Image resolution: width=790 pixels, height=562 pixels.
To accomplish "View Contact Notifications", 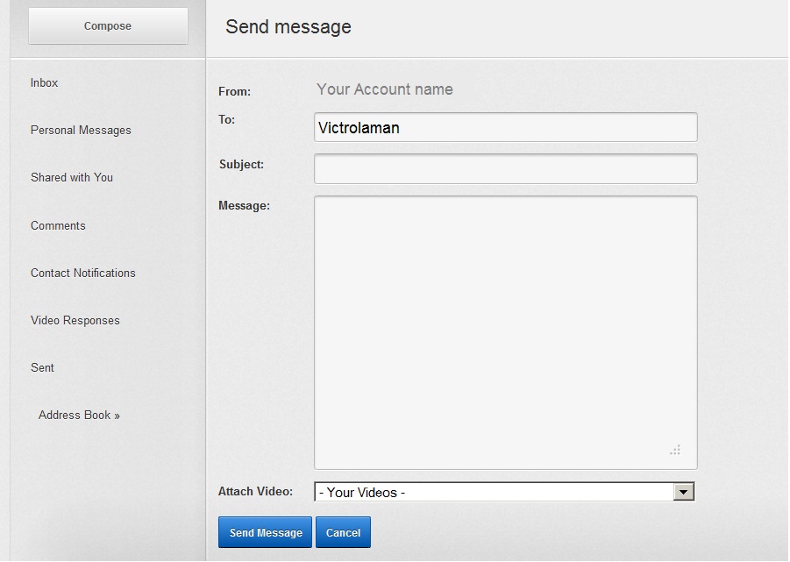I will pos(82,273).
